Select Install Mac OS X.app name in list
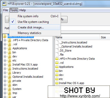The image size is (110, 98). point(72,83)
